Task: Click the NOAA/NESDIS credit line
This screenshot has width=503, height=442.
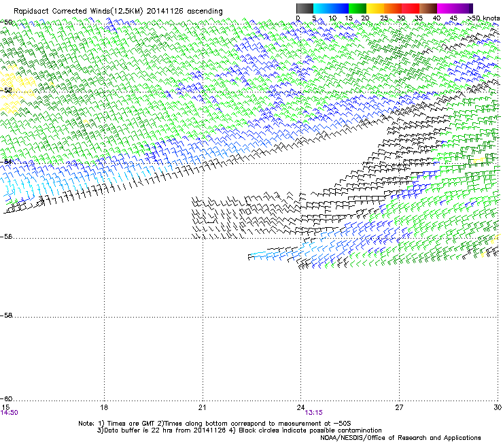Action: 400,438
